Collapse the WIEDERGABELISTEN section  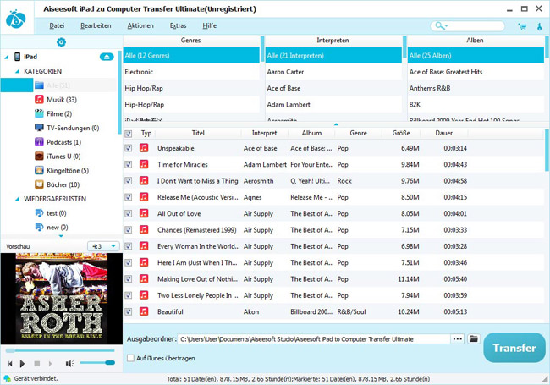[17, 199]
